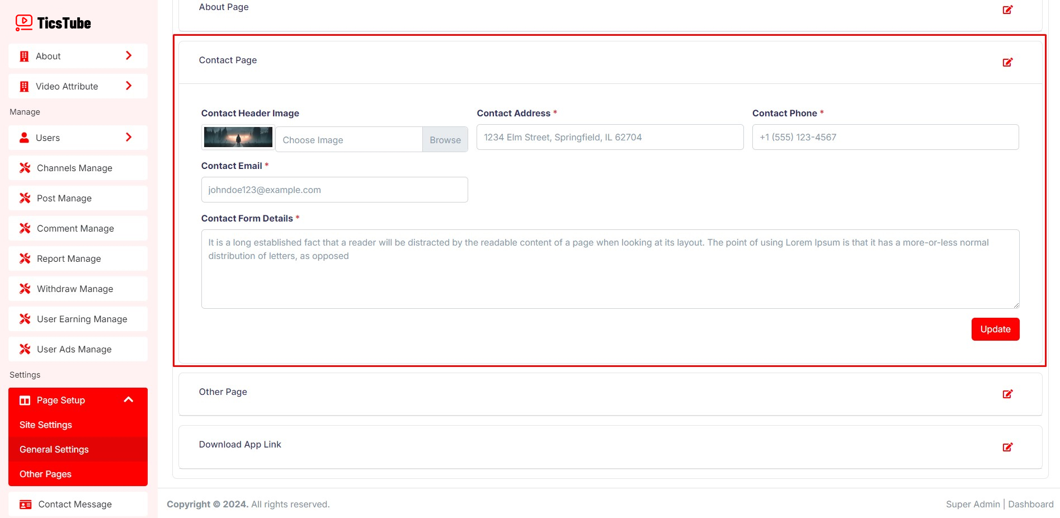Expand the Video Attribute menu
1060x518 pixels.
point(78,86)
